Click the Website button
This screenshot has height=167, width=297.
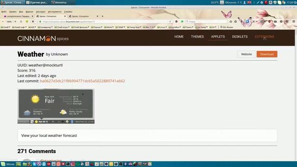click(246, 54)
